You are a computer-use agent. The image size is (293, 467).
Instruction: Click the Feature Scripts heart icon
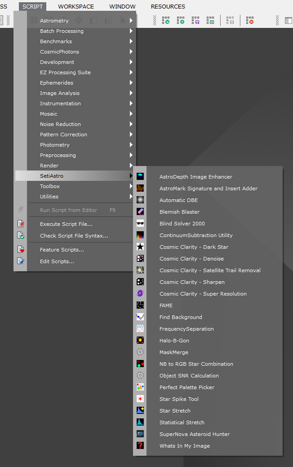(21, 249)
